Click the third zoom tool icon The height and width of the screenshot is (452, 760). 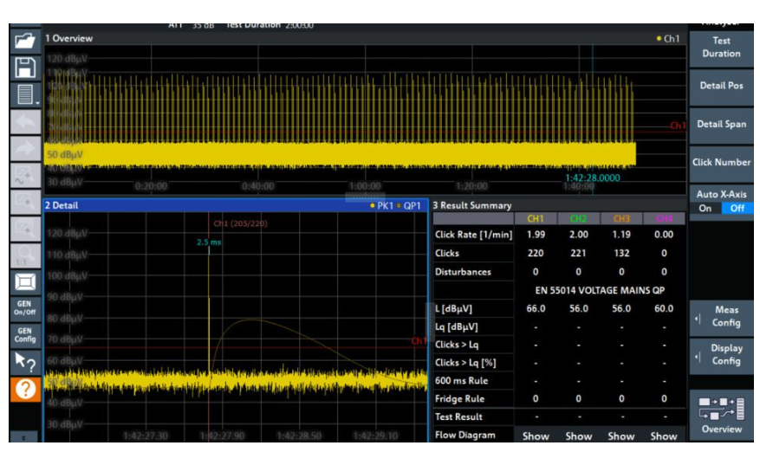tap(25, 229)
